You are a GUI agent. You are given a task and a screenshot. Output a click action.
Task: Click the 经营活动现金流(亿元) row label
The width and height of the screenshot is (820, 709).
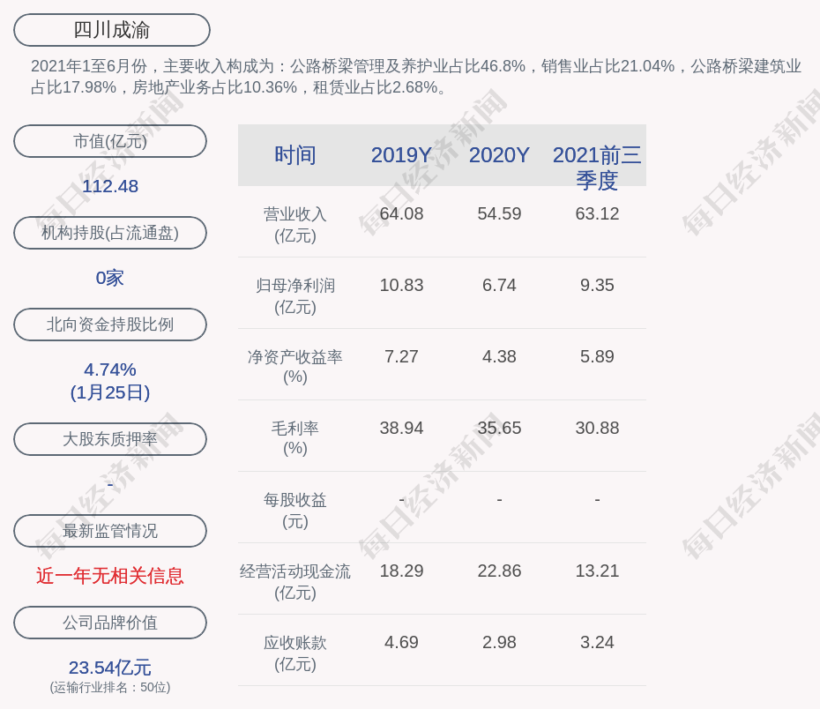(295, 581)
